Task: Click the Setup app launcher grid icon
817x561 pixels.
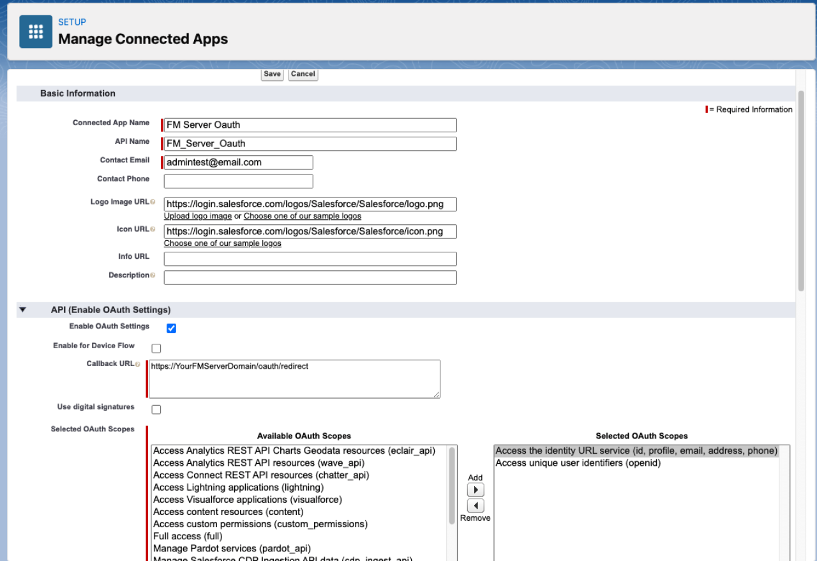Action: [x=36, y=31]
